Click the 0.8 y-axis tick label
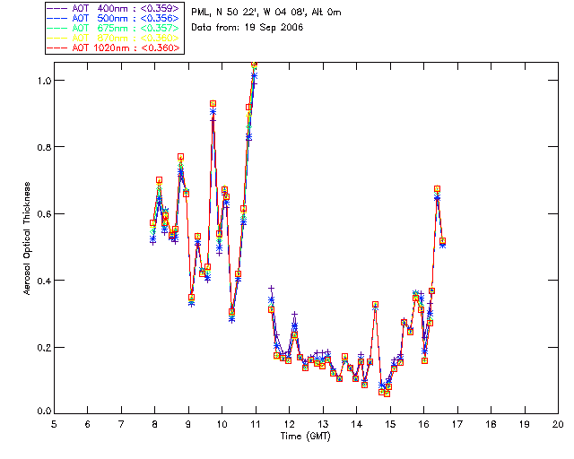Screen dimensions: 574x459 (x=44, y=147)
